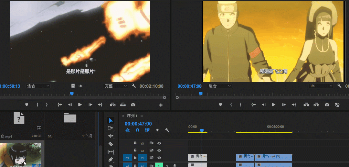349x167 pixels.
Task: Open Source monitor playback resolution dropdown 完整
Action: [115, 86]
